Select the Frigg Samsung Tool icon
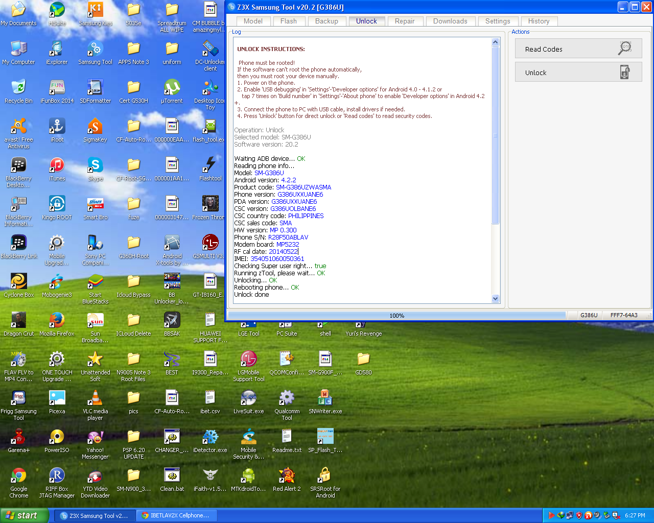 click(18, 398)
